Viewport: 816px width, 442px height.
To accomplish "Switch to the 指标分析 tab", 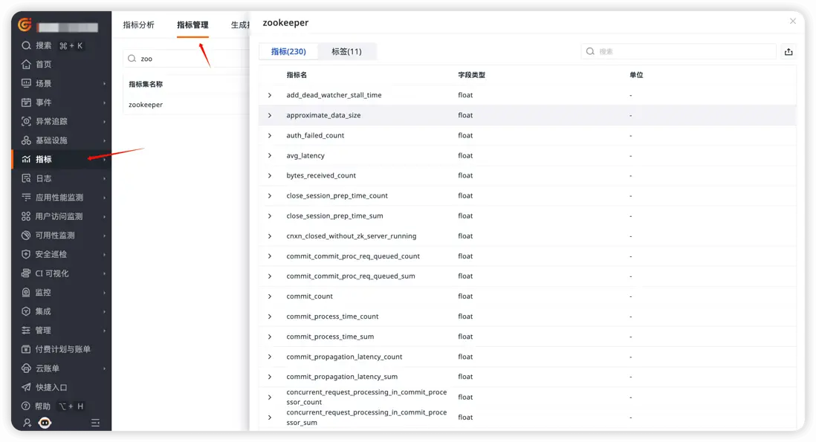I will click(x=138, y=25).
